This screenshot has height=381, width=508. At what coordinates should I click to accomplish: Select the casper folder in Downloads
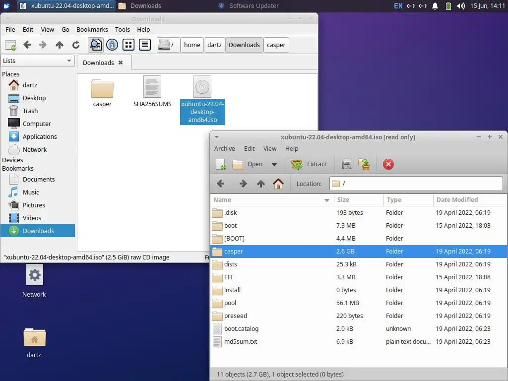point(102,93)
